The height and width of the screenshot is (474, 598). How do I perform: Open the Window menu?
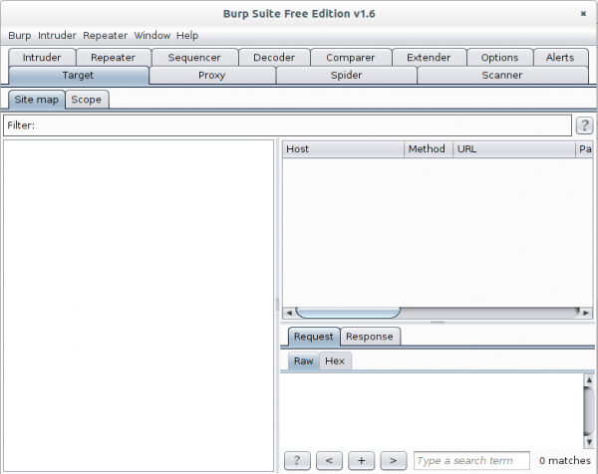coord(152,36)
